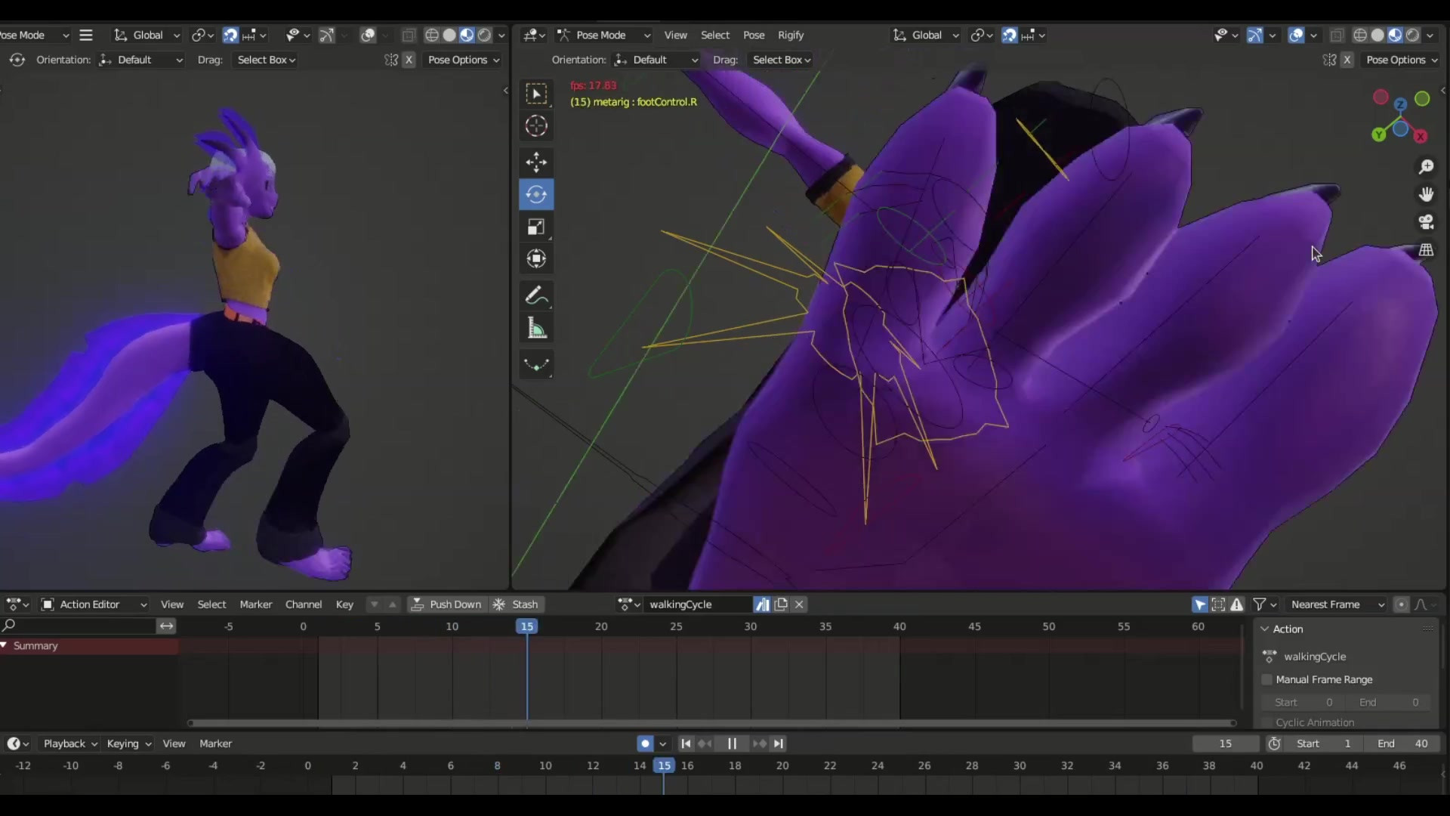Viewport: 1450px width, 816px height.
Task: Select the Select Box tool in toolbar
Action: [x=536, y=94]
